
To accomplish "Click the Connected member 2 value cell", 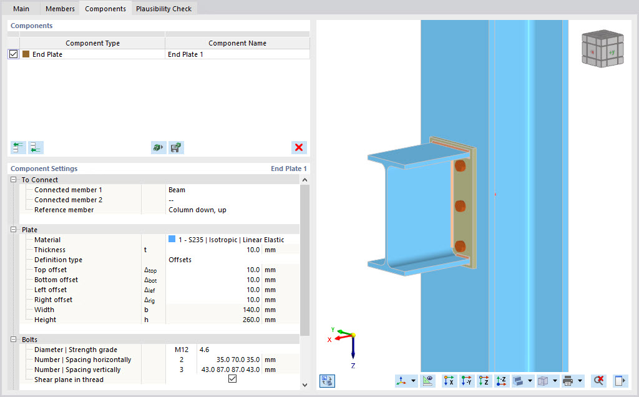I will pyautogui.click(x=232, y=200).
